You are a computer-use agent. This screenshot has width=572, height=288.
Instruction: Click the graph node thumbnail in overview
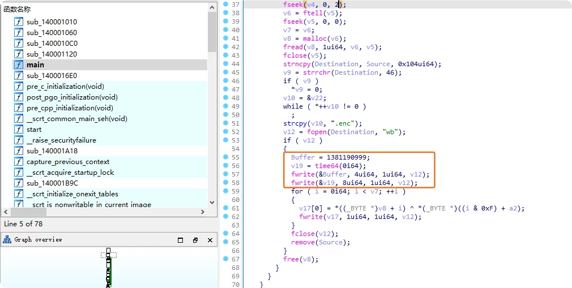click(108, 267)
